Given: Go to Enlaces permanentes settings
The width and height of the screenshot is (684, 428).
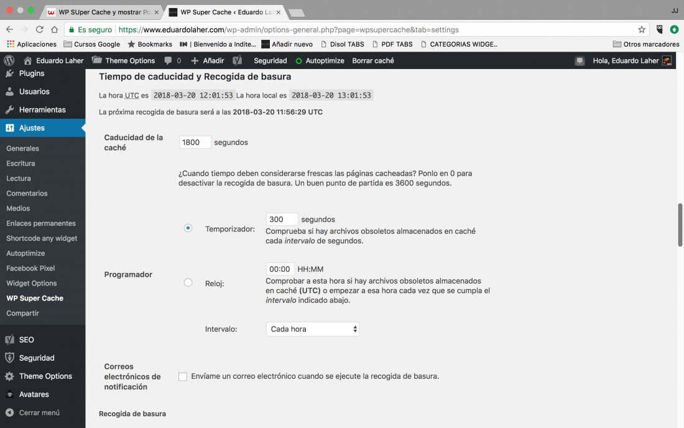Looking at the screenshot, I should tap(41, 223).
